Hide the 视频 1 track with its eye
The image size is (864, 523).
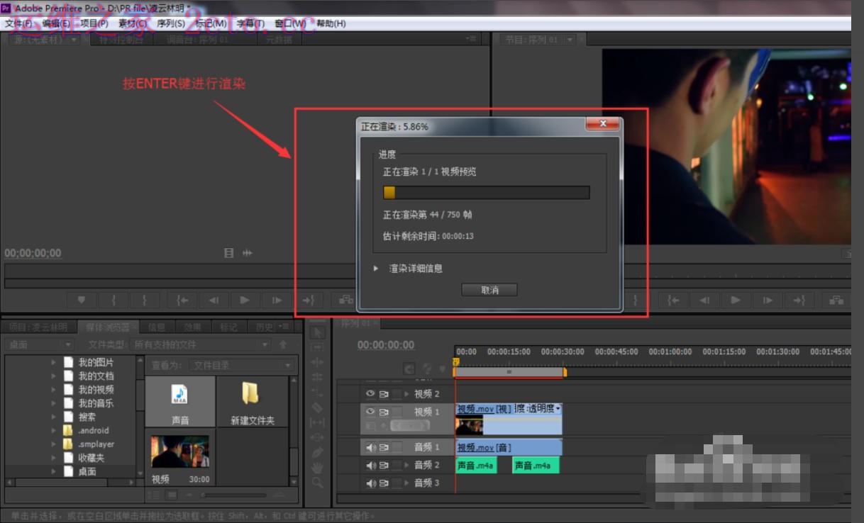click(370, 412)
